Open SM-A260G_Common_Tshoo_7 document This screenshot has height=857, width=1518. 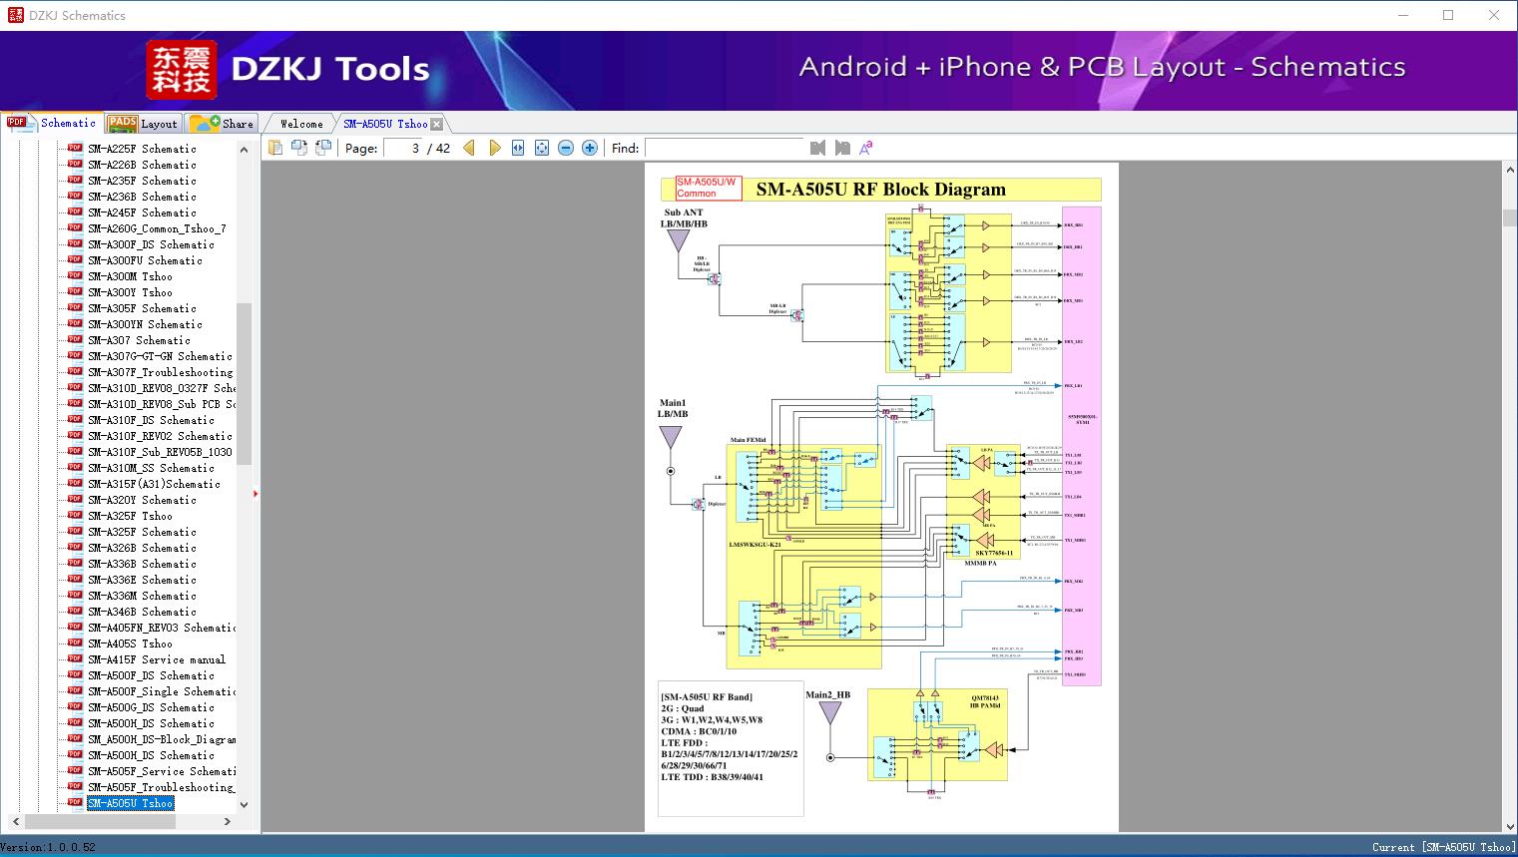coord(157,228)
